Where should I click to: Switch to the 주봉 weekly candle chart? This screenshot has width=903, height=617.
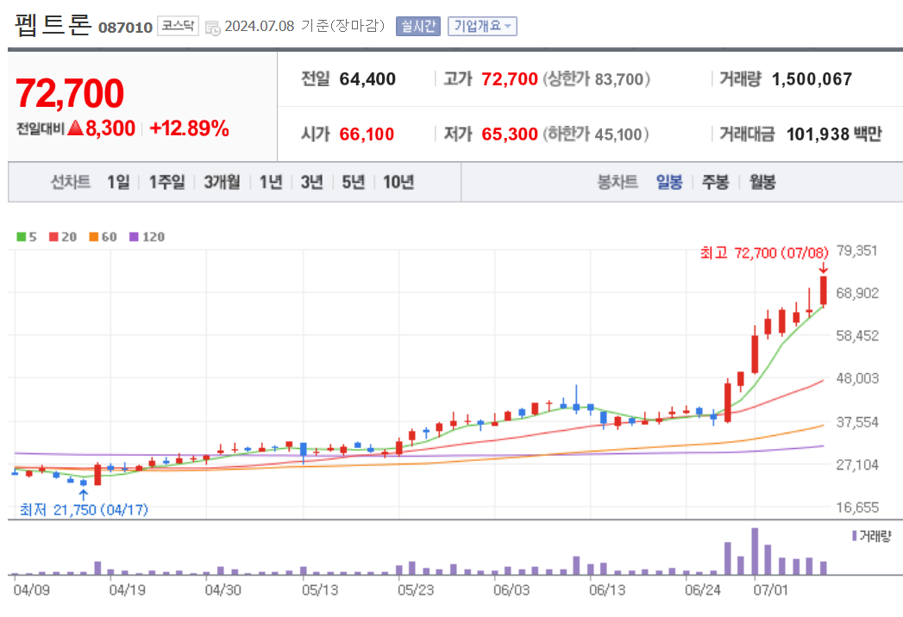click(715, 183)
